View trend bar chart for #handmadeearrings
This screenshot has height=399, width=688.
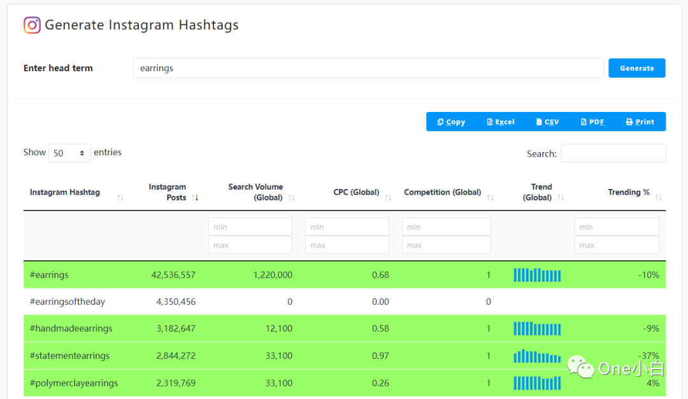click(x=537, y=328)
